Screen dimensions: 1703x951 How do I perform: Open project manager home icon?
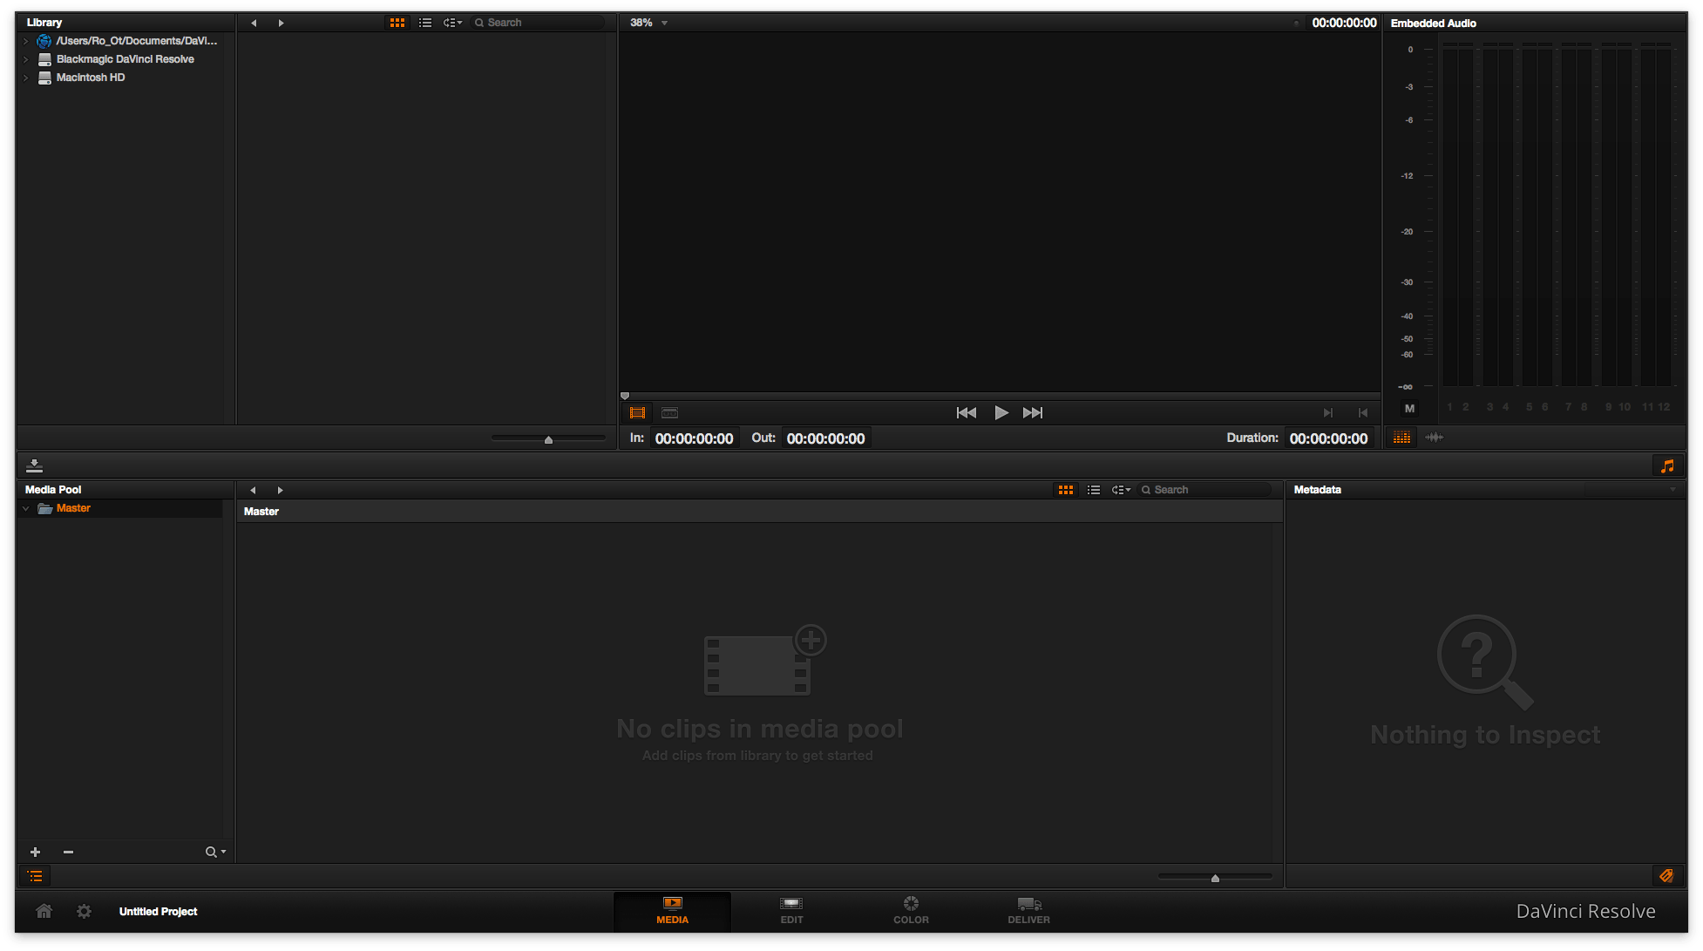44,911
